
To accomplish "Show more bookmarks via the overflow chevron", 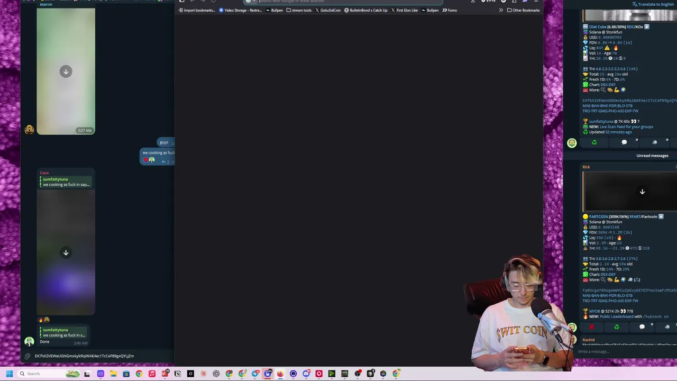I will pos(500,10).
